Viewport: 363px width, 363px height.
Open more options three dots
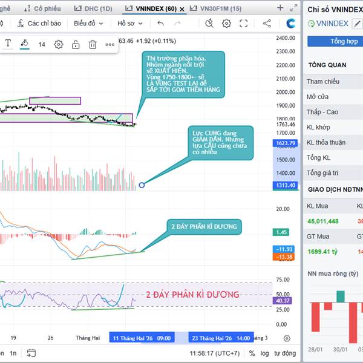(x=110, y=44)
